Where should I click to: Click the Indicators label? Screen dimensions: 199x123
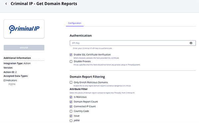click(11, 80)
